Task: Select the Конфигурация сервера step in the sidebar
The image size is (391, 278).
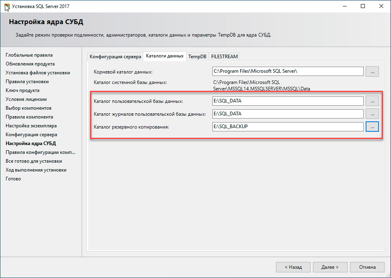Action: tap(31, 135)
